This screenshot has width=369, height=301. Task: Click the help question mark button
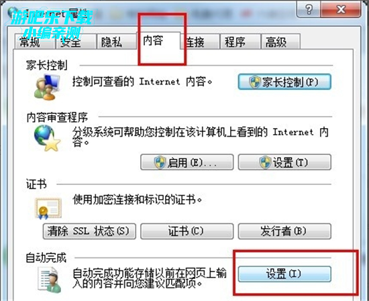[x=309, y=9]
